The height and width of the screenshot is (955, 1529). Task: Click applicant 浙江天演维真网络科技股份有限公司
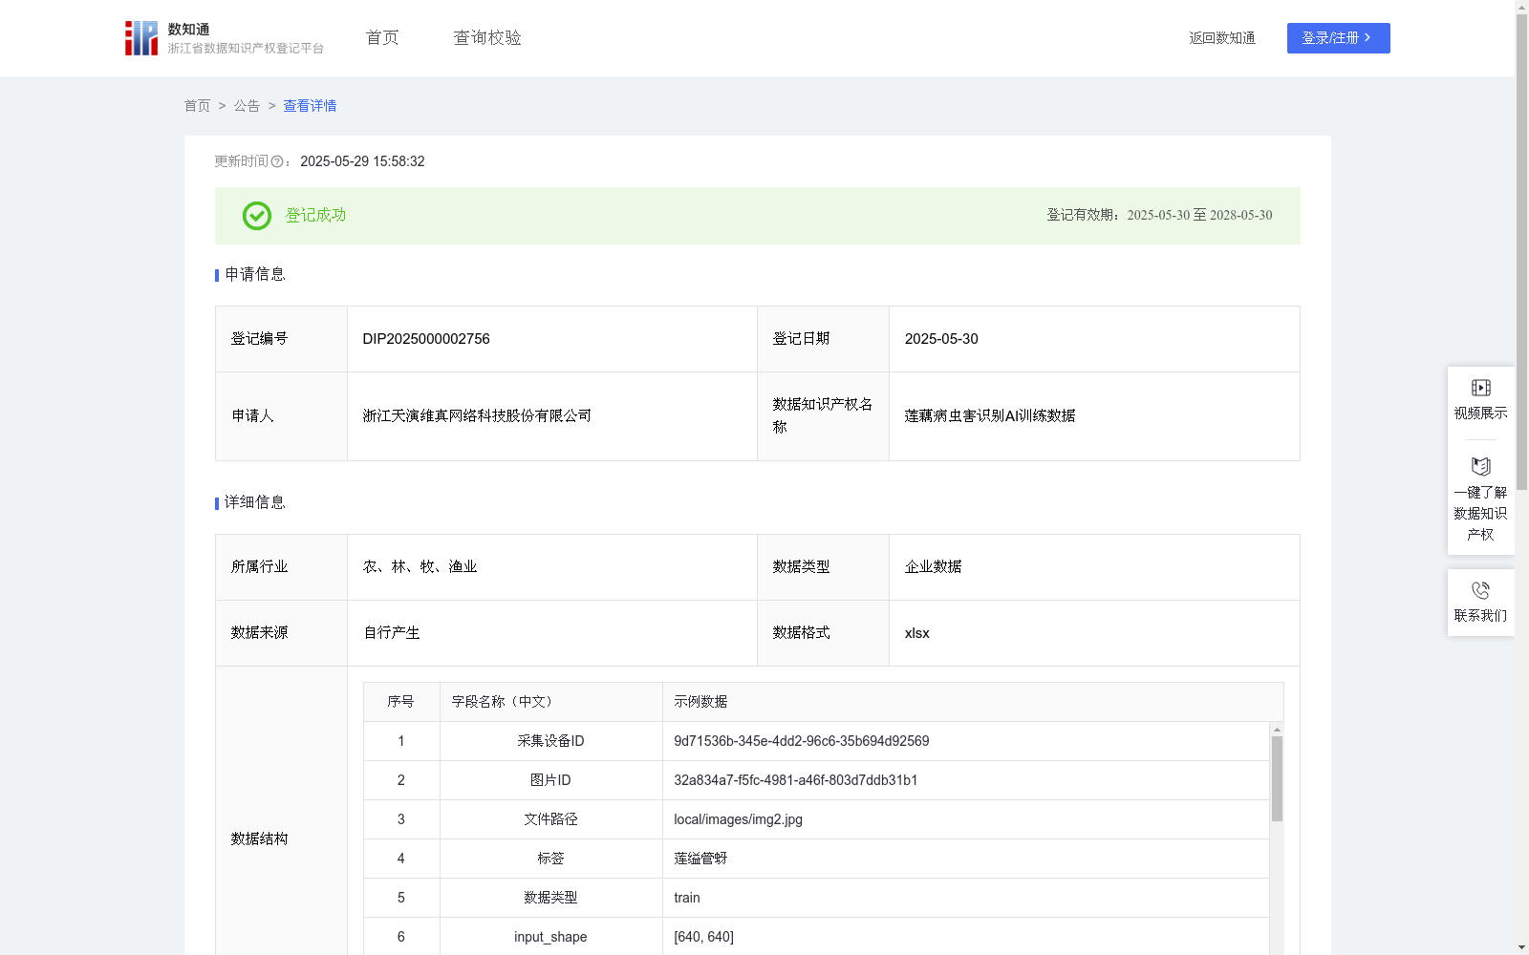[477, 416]
